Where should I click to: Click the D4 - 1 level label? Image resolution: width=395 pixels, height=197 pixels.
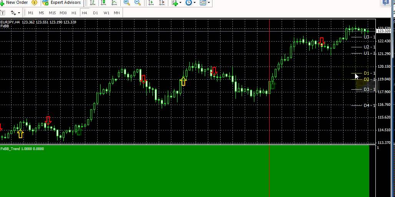point(370,105)
